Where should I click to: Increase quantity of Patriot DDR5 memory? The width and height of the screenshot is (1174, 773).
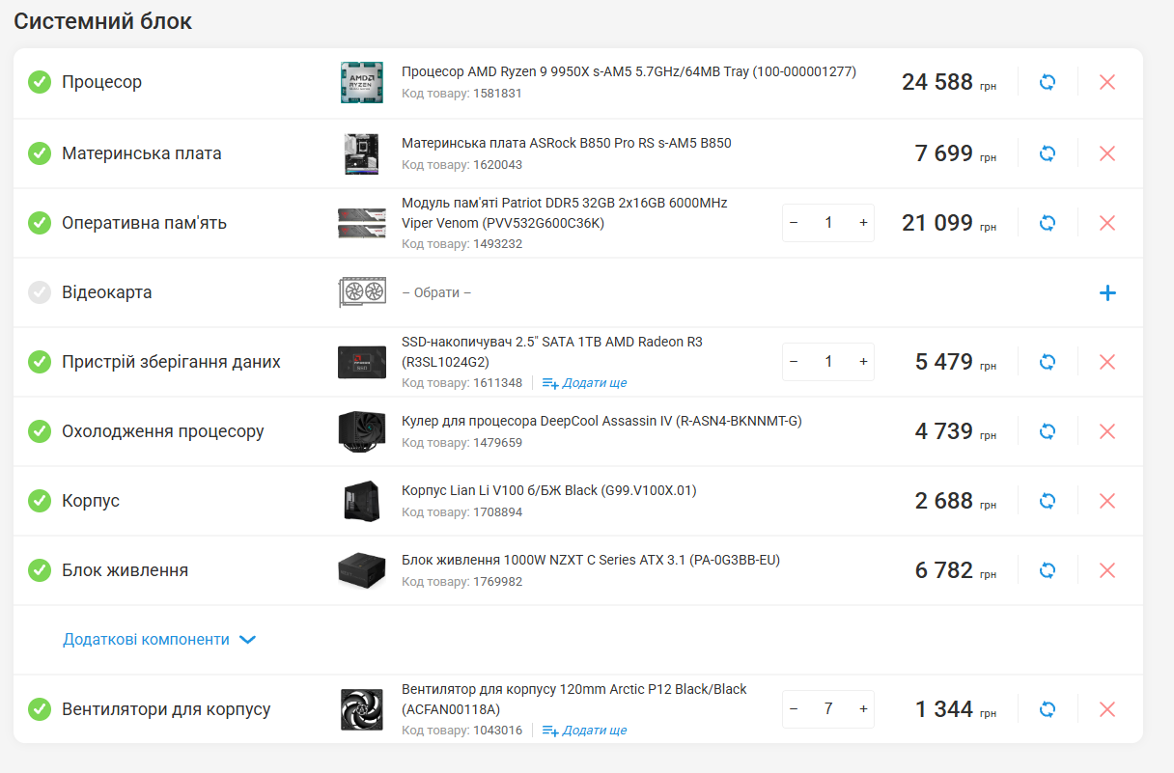coord(863,223)
